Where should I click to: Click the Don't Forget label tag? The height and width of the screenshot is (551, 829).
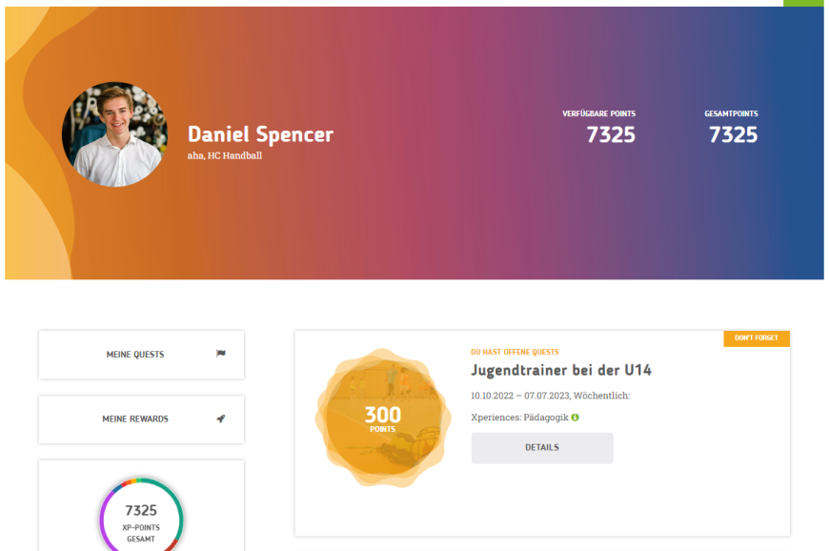[x=756, y=337]
